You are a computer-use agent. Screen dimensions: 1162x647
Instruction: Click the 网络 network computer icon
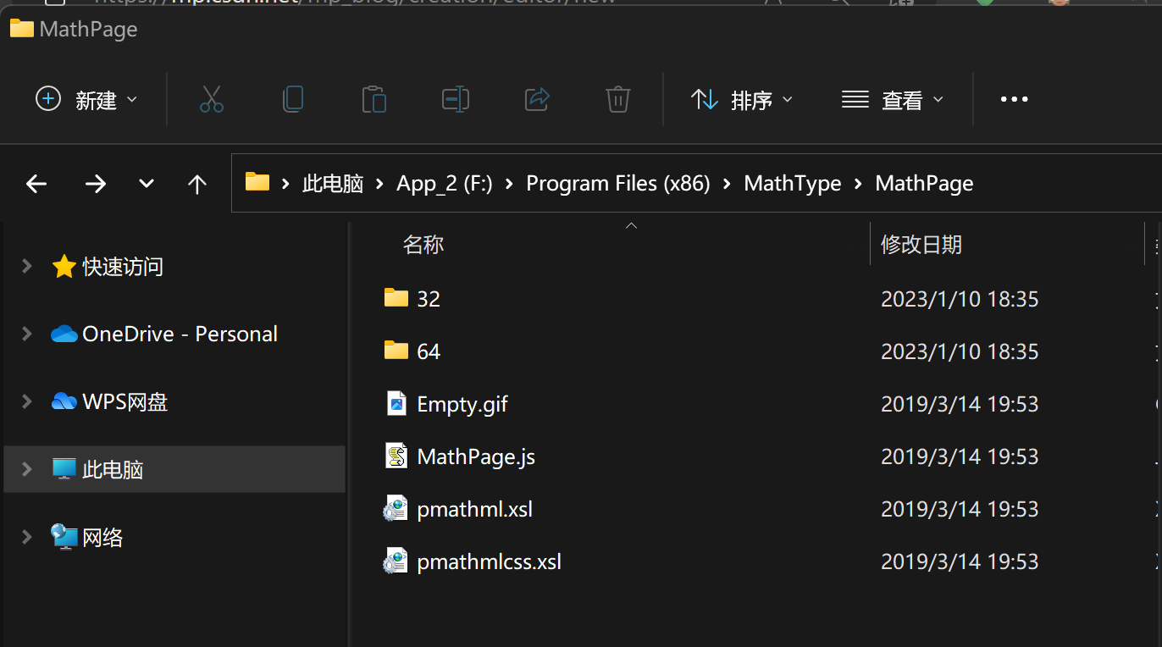pyautogui.click(x=64, y=536)
